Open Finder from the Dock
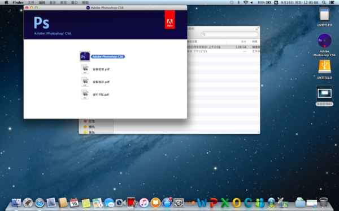339x211 pixels. 16,203
